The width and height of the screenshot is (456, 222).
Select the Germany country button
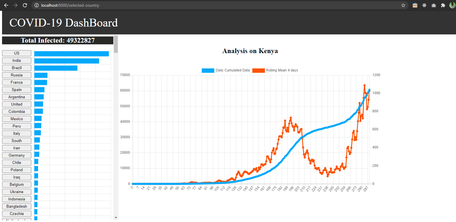click(x=16, y=155)
